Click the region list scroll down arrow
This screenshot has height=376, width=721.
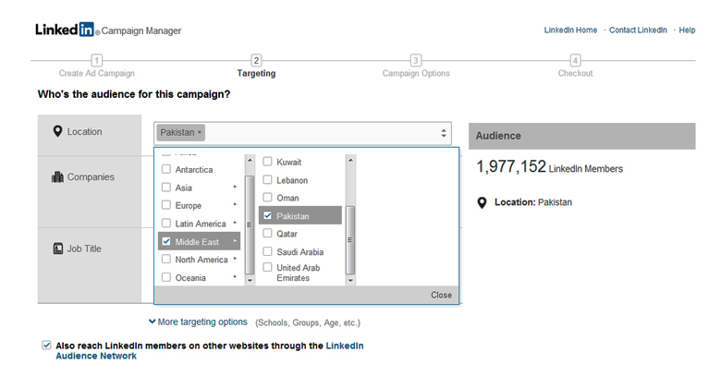click(250, 280)
